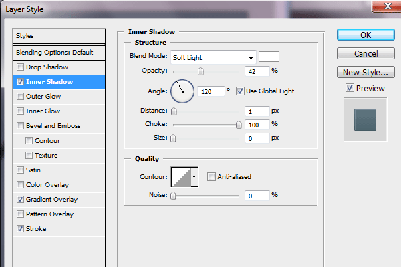
Task: Click the Choke slider handle
Action: (239, 124)
